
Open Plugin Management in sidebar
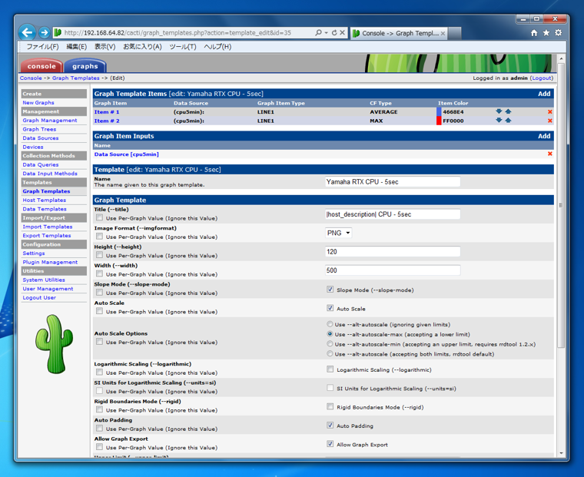50,262
